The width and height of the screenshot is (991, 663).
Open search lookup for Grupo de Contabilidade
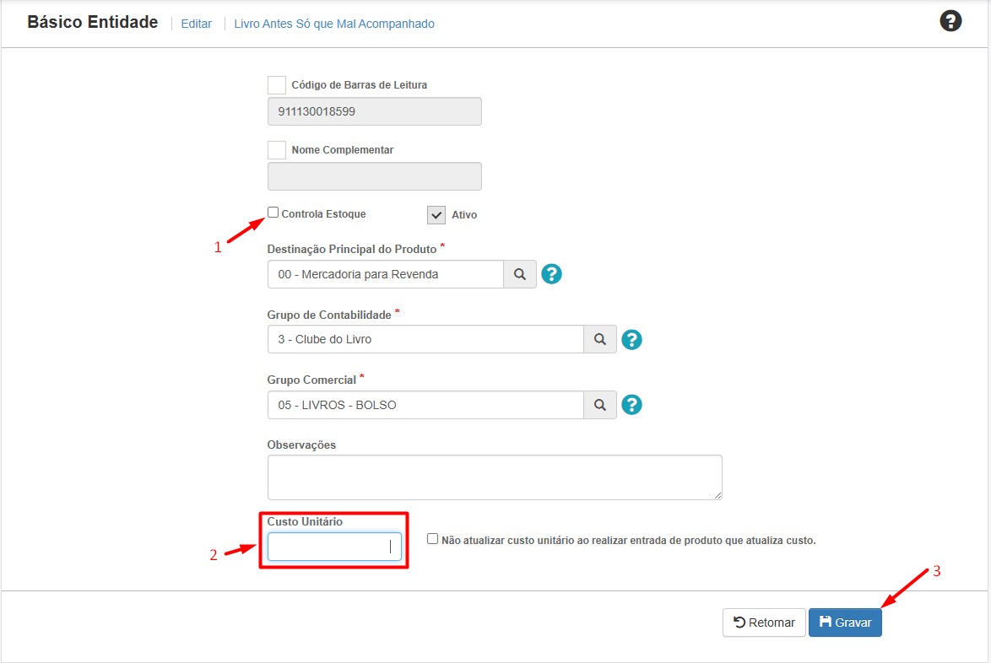(x=599, y=339)
